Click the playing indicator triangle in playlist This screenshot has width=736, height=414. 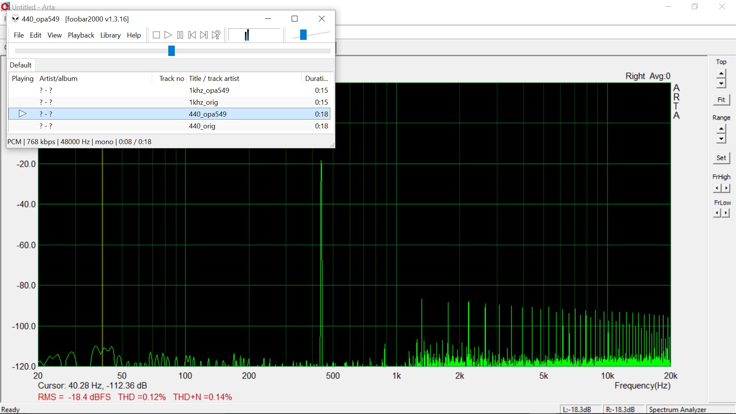[x=23, y=114]
